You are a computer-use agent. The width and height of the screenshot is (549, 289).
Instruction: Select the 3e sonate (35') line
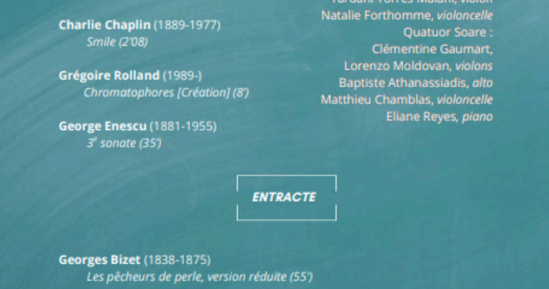point(124,143)
